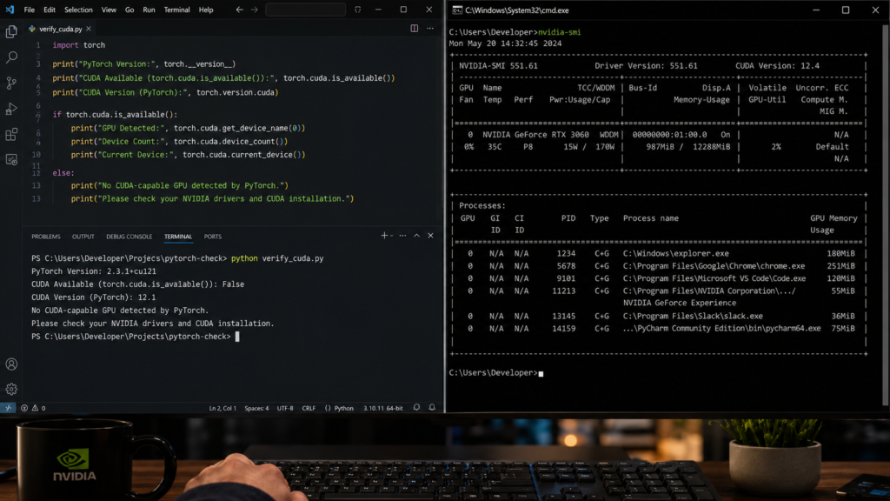Select the TERMINAL panel tab
The height and width of the screenshot is (501, 890).
pyautogui.click(x=178, y=237)
